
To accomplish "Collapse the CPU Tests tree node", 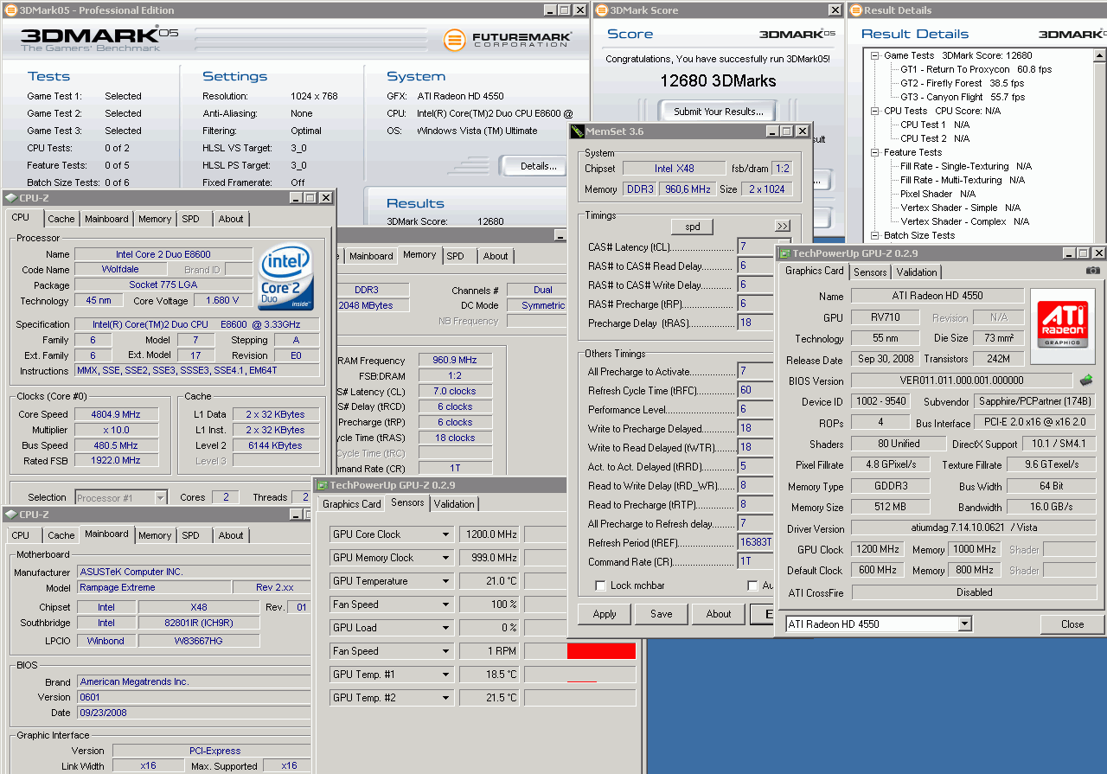I will click(873, 111).
